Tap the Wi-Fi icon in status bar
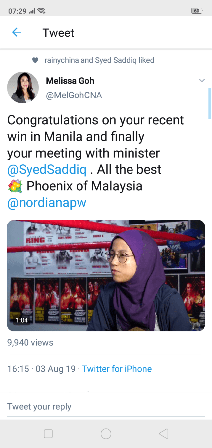This screenshot has width=212, height=448. click(x=41, y=11)
